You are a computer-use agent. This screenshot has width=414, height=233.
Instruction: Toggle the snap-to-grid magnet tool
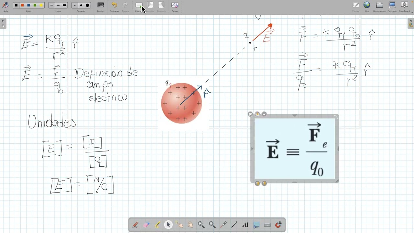278,225
